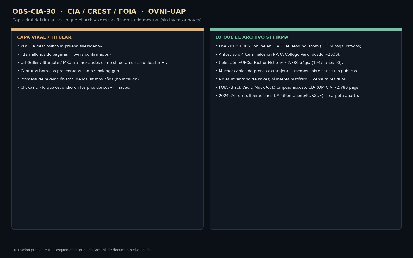This screenshot has width=413, height=258.
Task: Select the bullet «La CIA desclasifica la prueba alienígena»
Action: point(60,46)
